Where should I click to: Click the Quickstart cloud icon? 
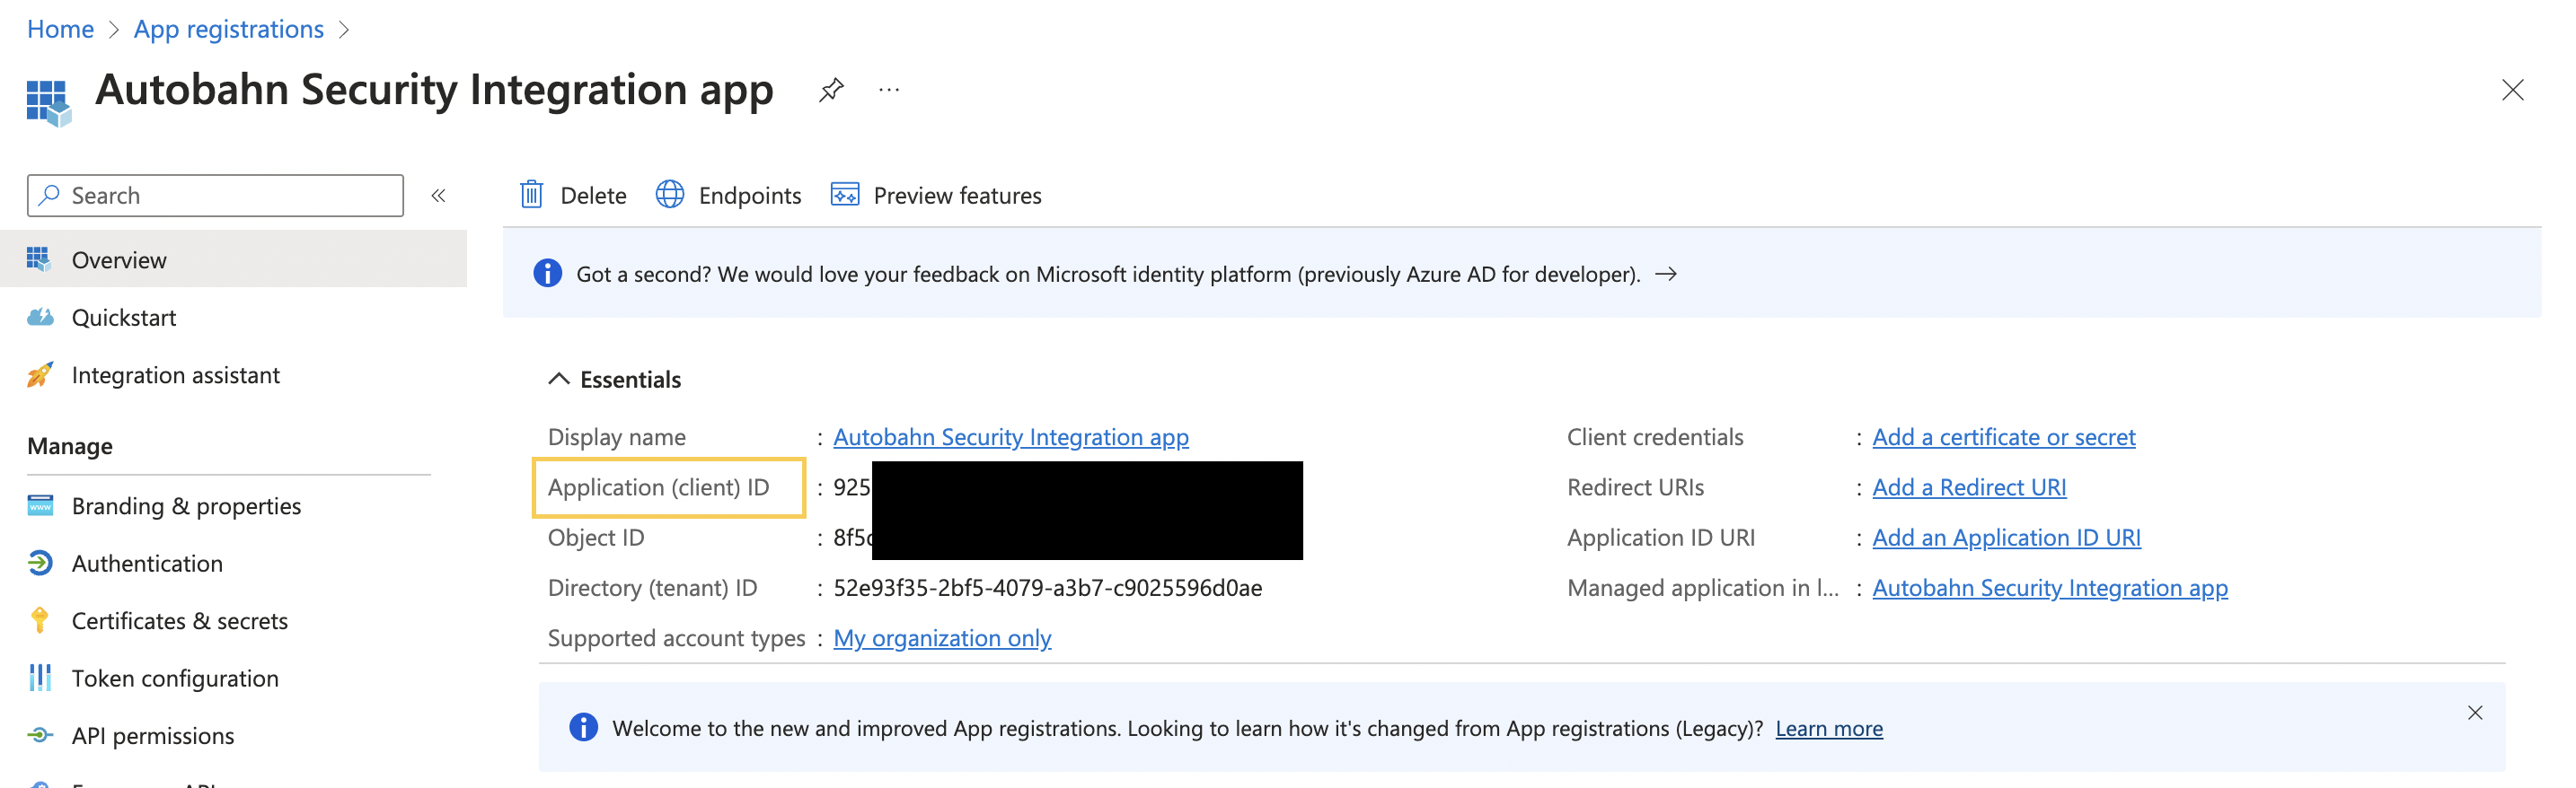(40, 317)
